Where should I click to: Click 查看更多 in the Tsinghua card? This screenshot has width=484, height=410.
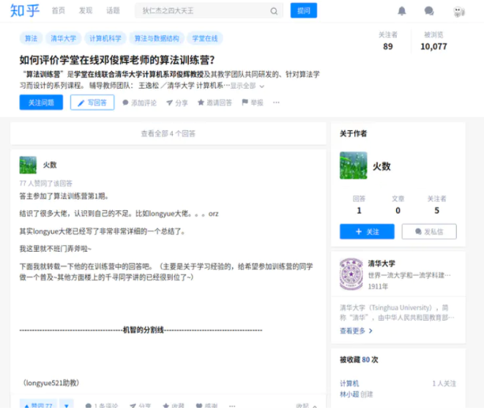[x=356, y=331]
